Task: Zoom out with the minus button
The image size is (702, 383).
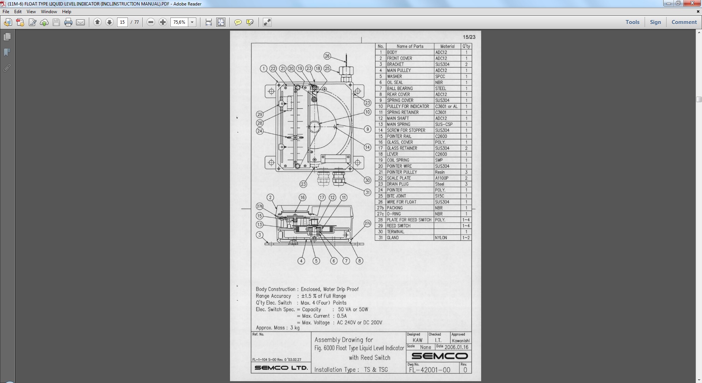Action: coord(151,22)
